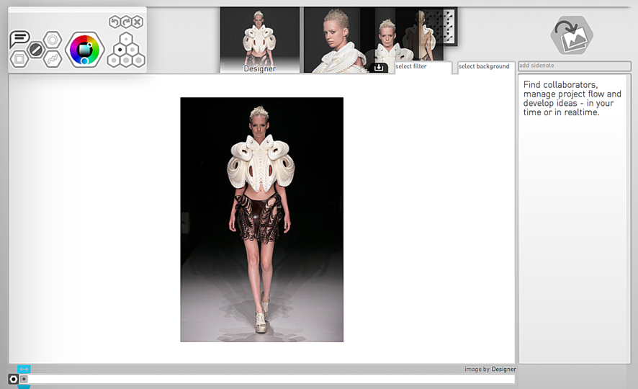Choose the selected black dot brush size

pos(120,50)
